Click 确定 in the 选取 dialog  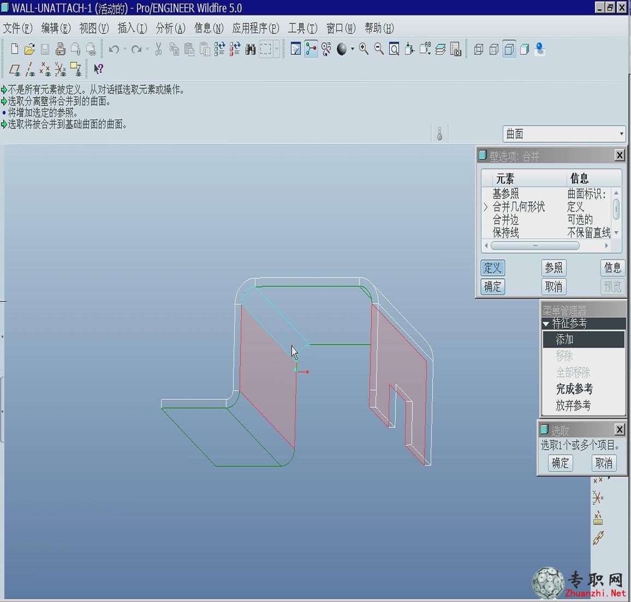(560, 463)
